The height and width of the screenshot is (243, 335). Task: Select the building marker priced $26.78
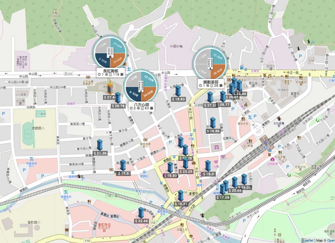(x=118, y=97)
